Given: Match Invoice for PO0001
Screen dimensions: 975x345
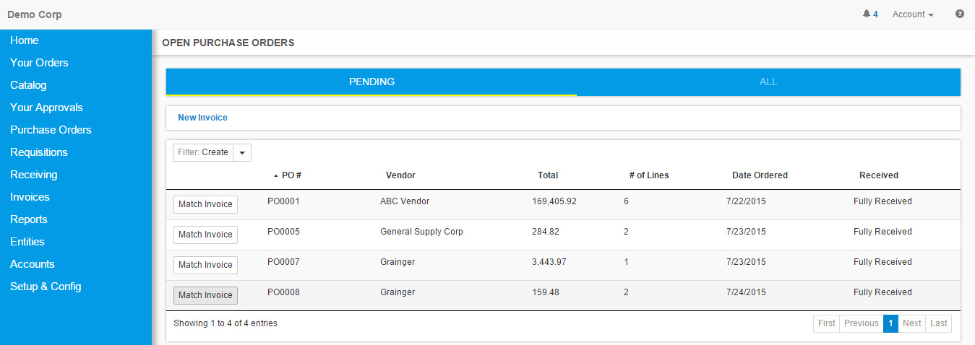Looking at the screenshot, I should point(205,204).
